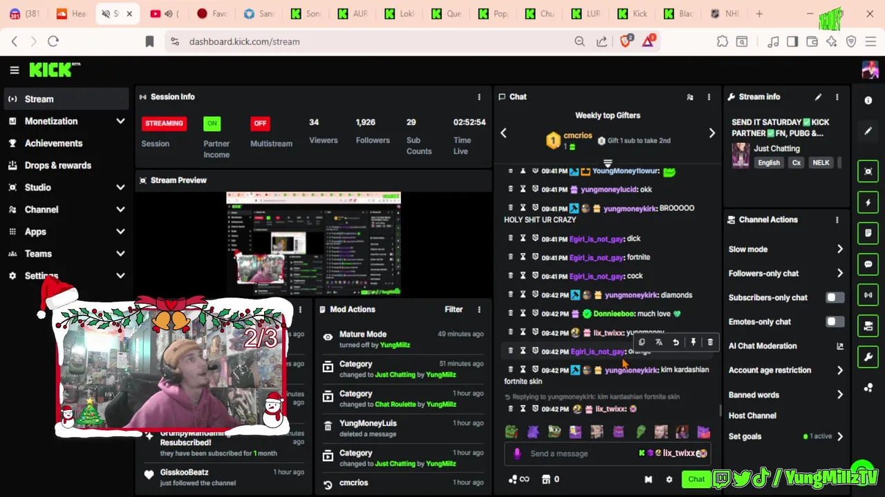Open the channel points infinity icon
Viewport: 885px width, 497px height.
pyautogui.click(x=519, y=479)
